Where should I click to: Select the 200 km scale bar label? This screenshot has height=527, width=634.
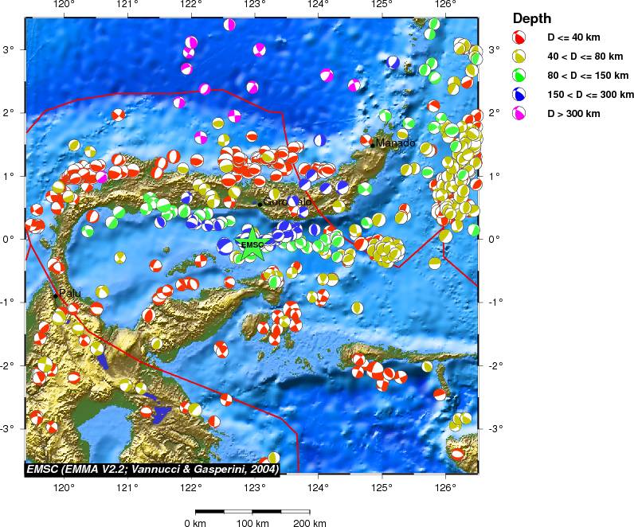pos(309,523)
